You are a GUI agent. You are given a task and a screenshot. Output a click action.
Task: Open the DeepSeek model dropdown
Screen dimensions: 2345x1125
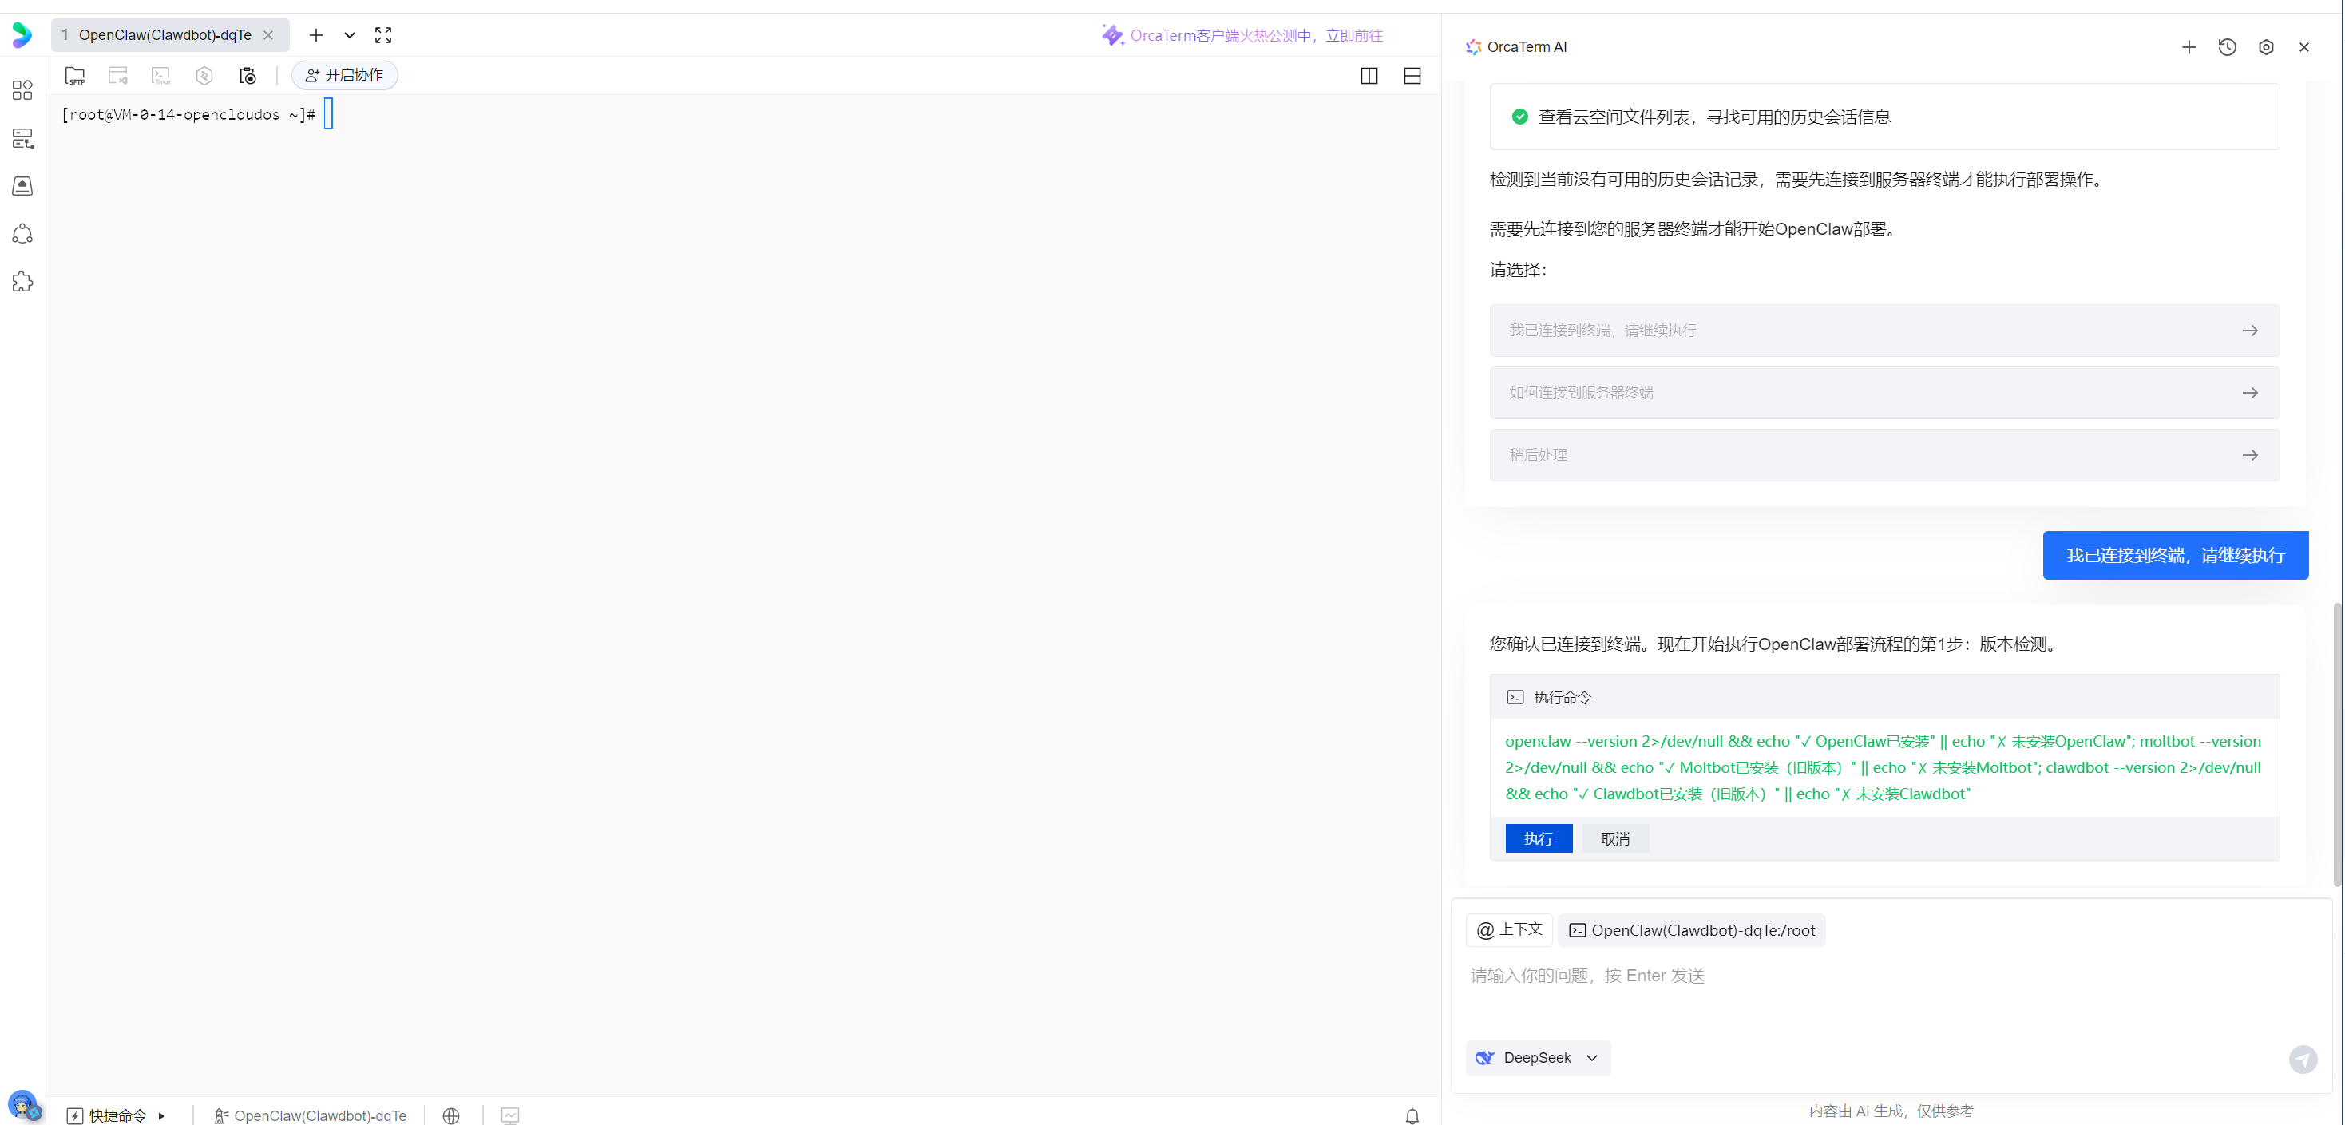click(1538, 1058)
